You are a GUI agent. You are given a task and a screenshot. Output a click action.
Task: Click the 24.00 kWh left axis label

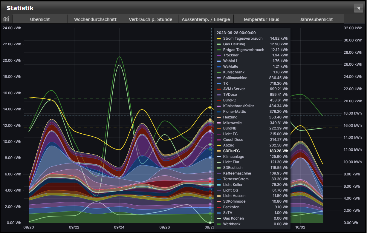pyautogui.click(x=12, y=28)
